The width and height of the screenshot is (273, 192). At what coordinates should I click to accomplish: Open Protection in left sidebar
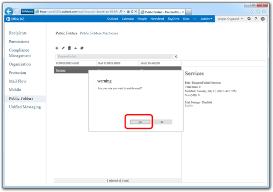coord(17,72)
